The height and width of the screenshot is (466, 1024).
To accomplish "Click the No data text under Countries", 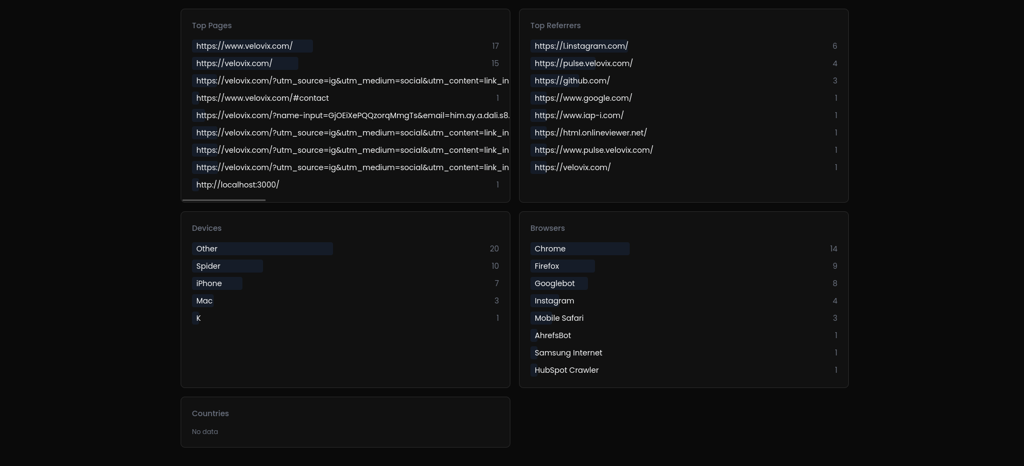I will click(x=205, y=432).
